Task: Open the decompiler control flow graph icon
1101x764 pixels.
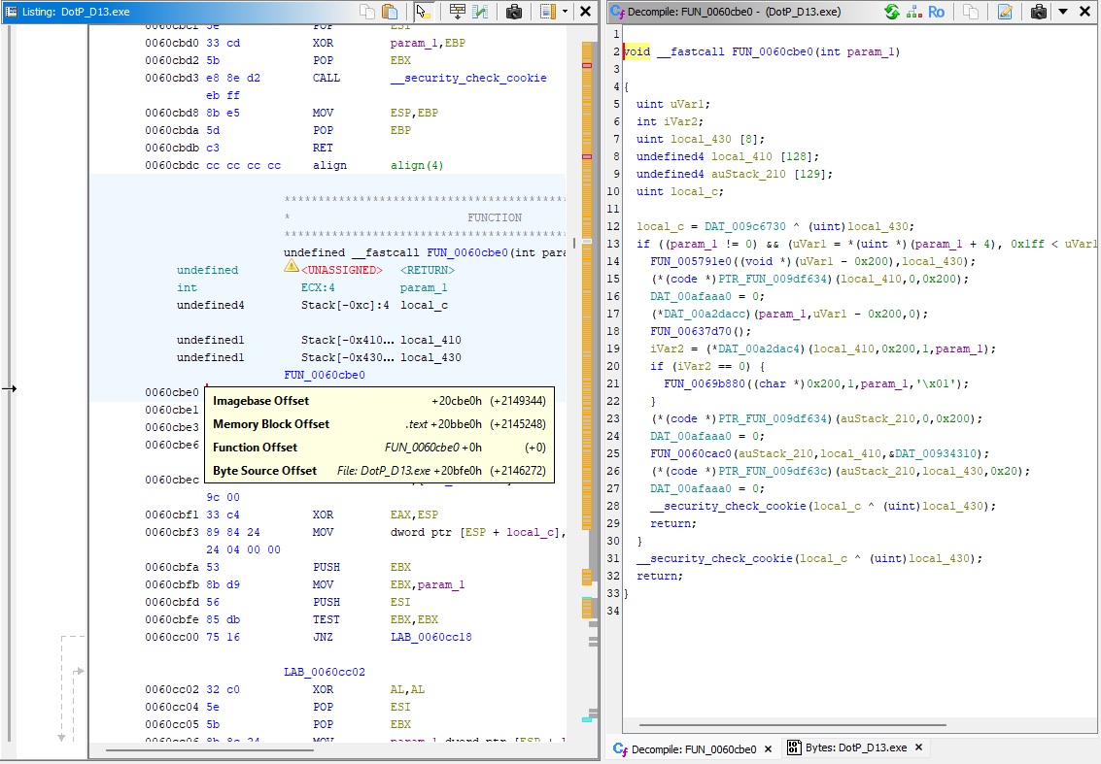Action: click(913, 12)
